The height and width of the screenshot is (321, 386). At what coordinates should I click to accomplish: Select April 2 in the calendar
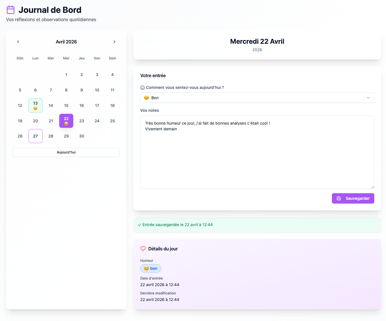(82, 75)
